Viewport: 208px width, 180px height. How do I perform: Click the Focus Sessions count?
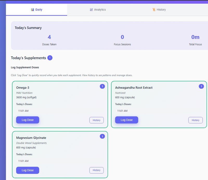(x=122, y=37)
